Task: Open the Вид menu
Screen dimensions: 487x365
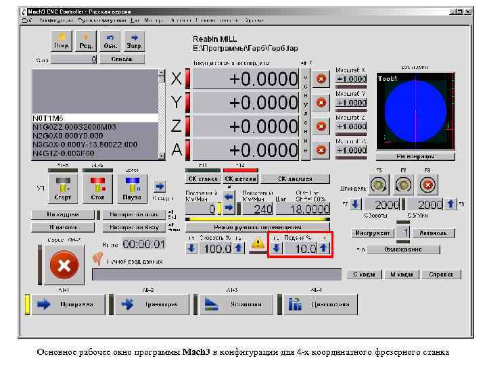Action: pos(135,20)
